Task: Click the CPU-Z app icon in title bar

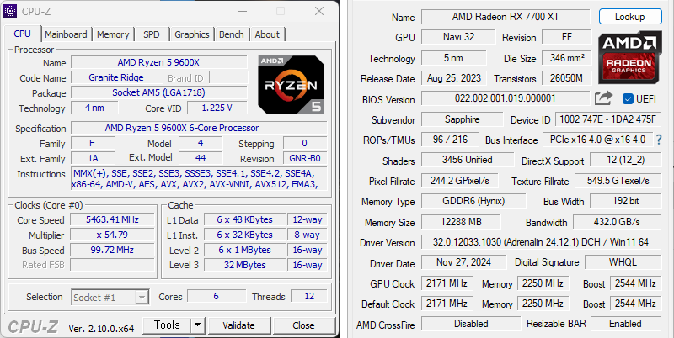Action: 10,11
